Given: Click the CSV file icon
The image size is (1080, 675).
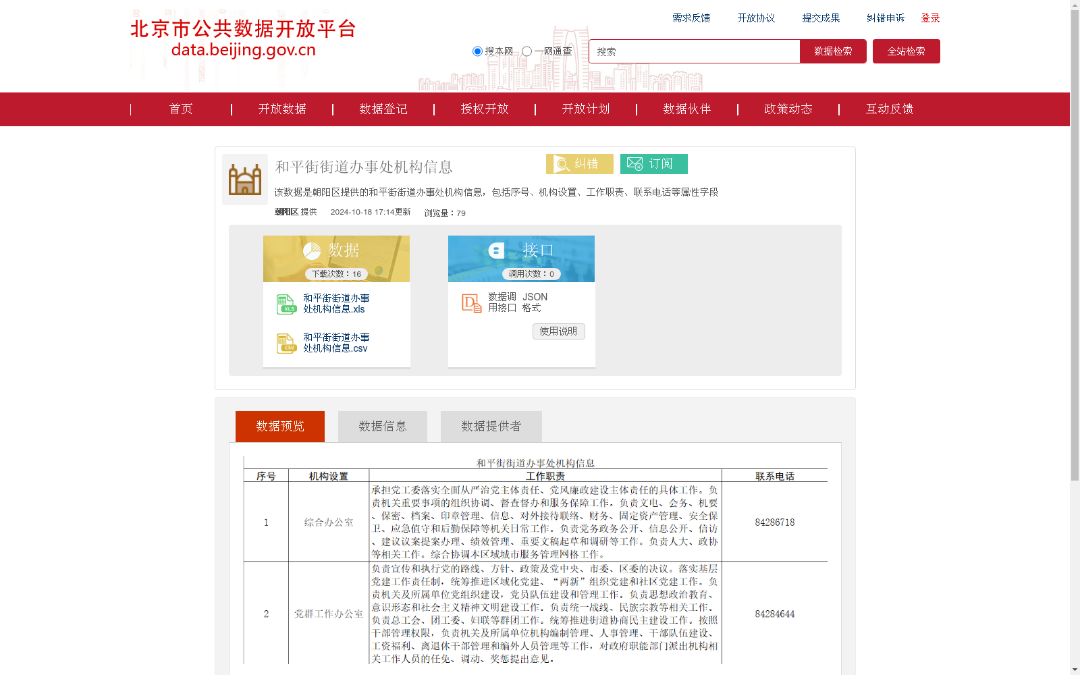Looking at the screenshot, I should click(x=286, y=344).
